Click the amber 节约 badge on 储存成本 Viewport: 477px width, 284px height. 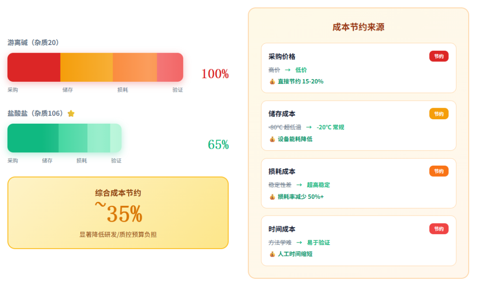click(439, 114)
